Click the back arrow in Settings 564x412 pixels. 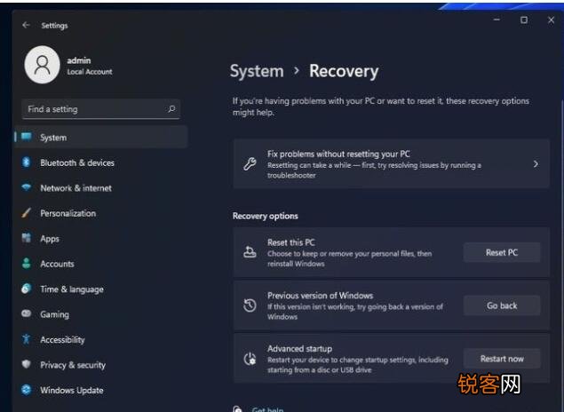[x=26, y=25]
